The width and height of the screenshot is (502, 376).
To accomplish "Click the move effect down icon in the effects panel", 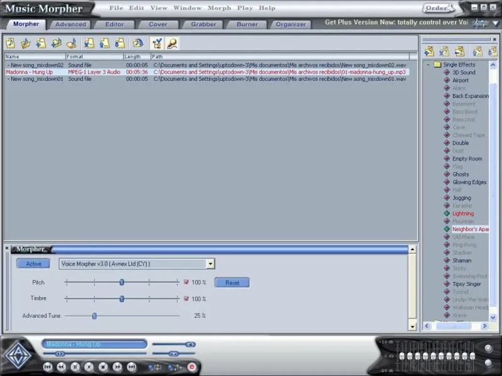I will (493, 51).
